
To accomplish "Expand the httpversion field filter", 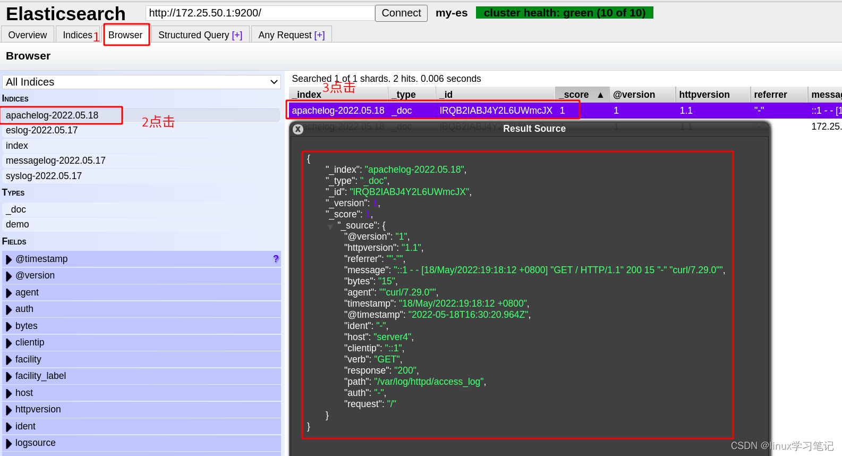I will [9, 410].
